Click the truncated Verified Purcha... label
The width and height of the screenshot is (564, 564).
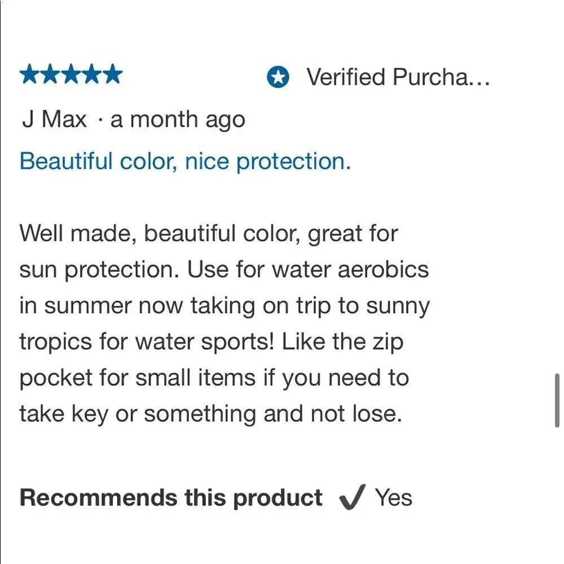click(x=398, y=77)
